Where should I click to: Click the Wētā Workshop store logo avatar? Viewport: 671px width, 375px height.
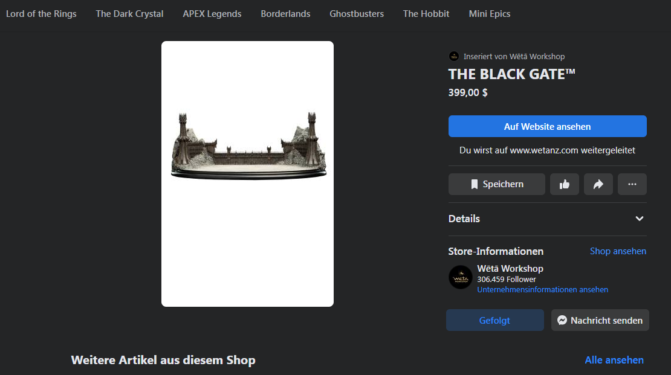click(460, 277)
